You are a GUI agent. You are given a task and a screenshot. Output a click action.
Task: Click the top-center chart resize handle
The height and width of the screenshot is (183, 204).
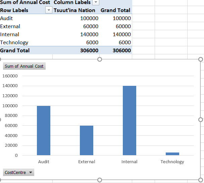[x=100, y=59]
